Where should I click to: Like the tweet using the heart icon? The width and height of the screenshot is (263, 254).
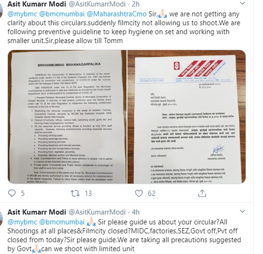click(139, 193)
